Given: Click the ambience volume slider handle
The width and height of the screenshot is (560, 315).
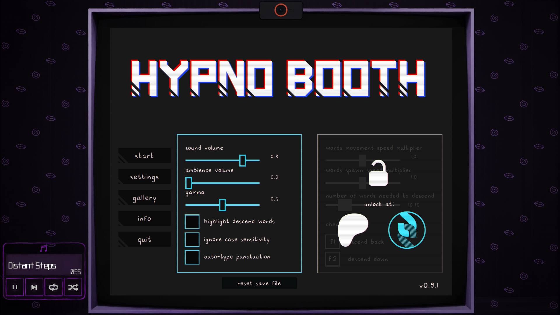Looking at the screenshot, I should tap(189, 183).
